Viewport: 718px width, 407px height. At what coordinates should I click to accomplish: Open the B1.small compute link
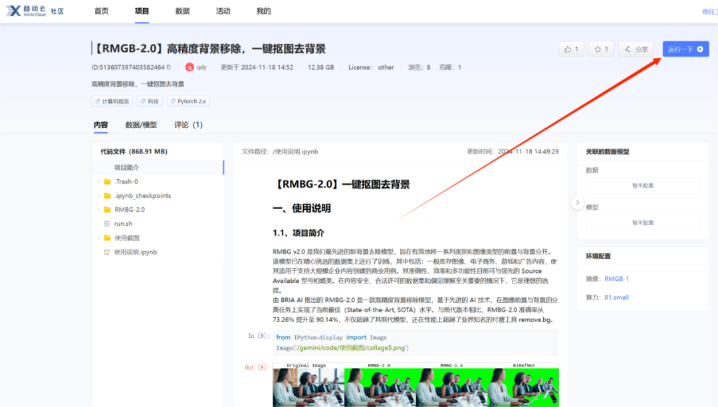click(616, 297)
